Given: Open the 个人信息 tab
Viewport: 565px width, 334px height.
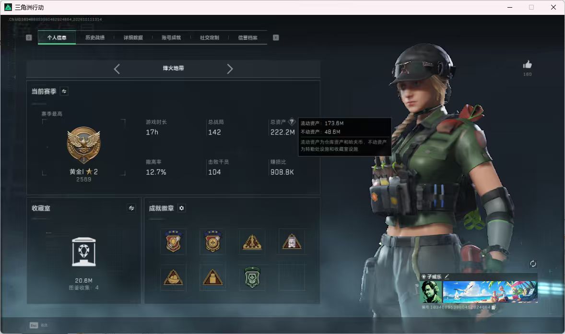Looking at the screenshot, I should 57,37.
